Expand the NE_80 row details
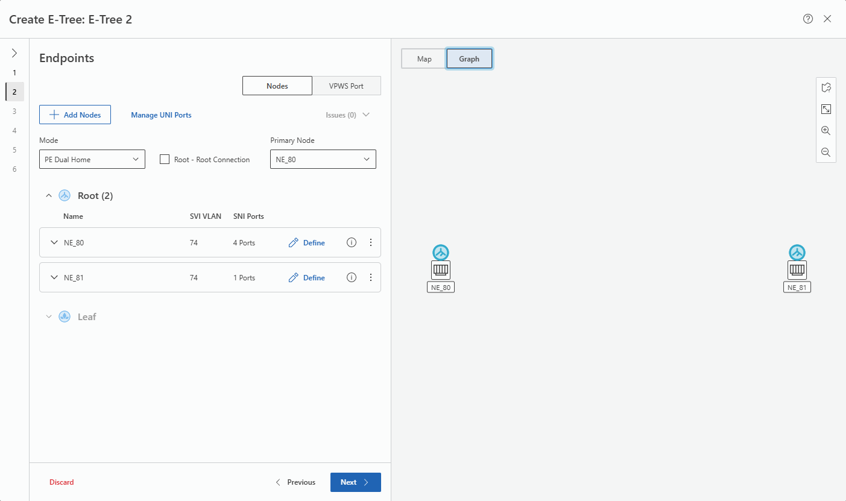The width and height of the screenshot is (846, 501). (54, 243)
